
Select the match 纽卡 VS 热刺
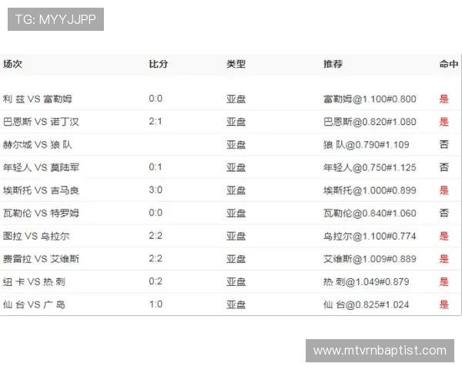pyautogui.click(x=34, y=282)
